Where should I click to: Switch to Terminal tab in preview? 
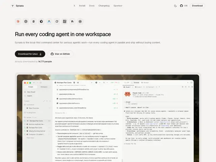coord(135,83)
